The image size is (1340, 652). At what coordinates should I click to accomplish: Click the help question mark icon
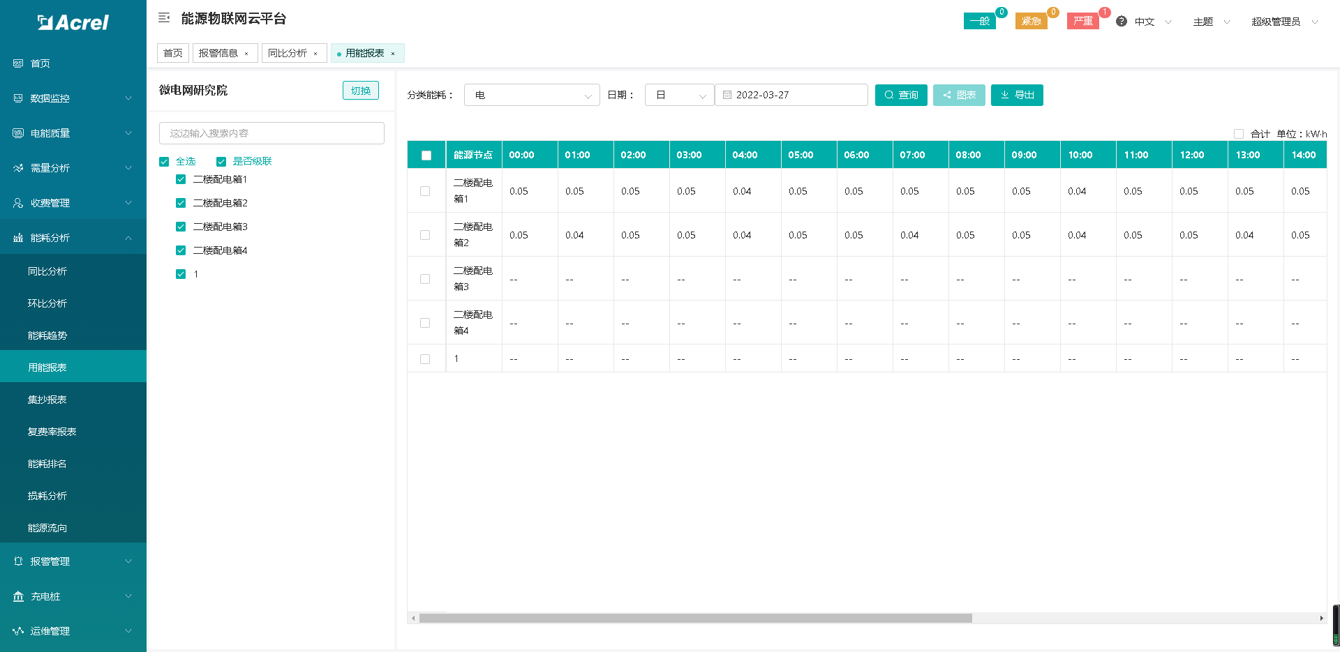[x=1122, y=22]
